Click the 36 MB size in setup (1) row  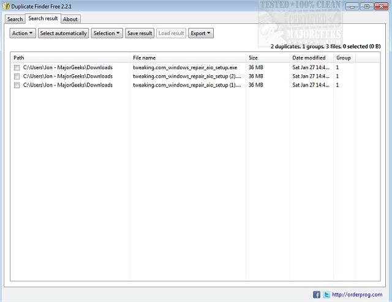pos(256,85)
